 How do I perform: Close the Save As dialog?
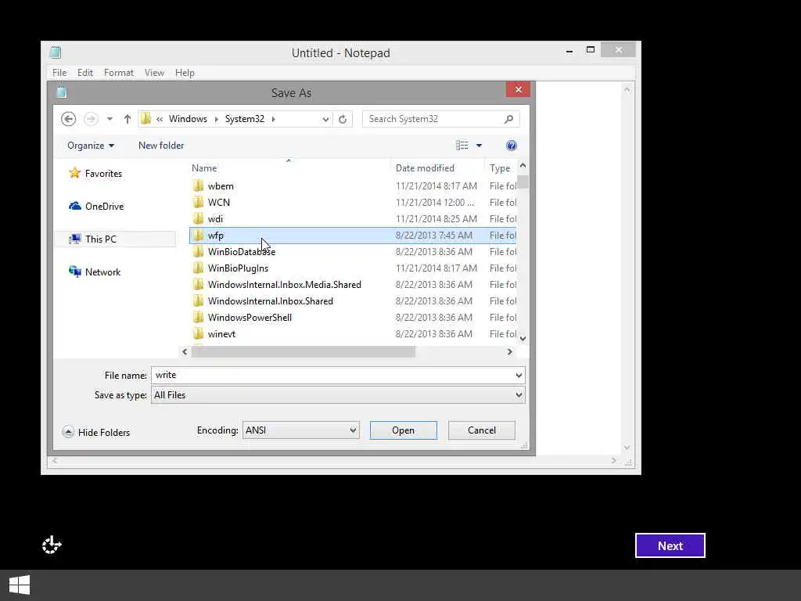pos(518,89)
